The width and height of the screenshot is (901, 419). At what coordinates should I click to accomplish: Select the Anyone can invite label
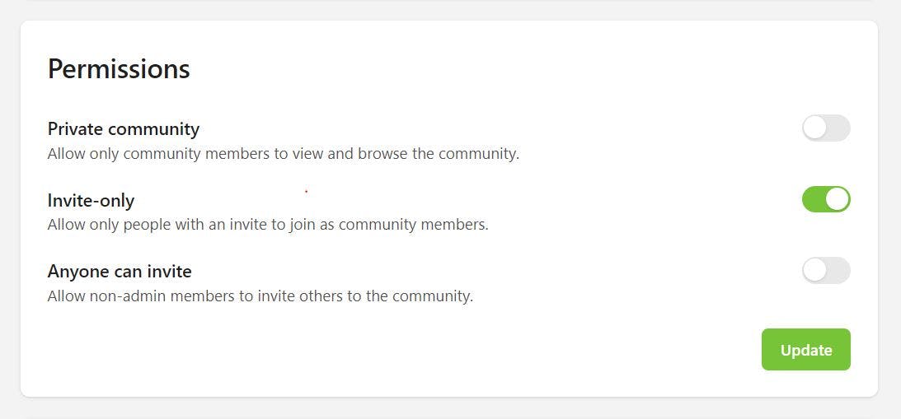click(x=120, y=271)
